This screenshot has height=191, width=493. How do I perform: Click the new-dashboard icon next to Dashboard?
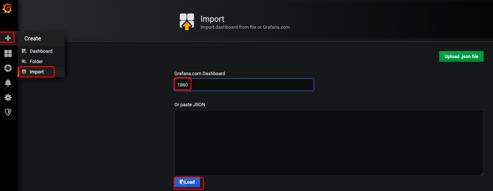[24, 51]
